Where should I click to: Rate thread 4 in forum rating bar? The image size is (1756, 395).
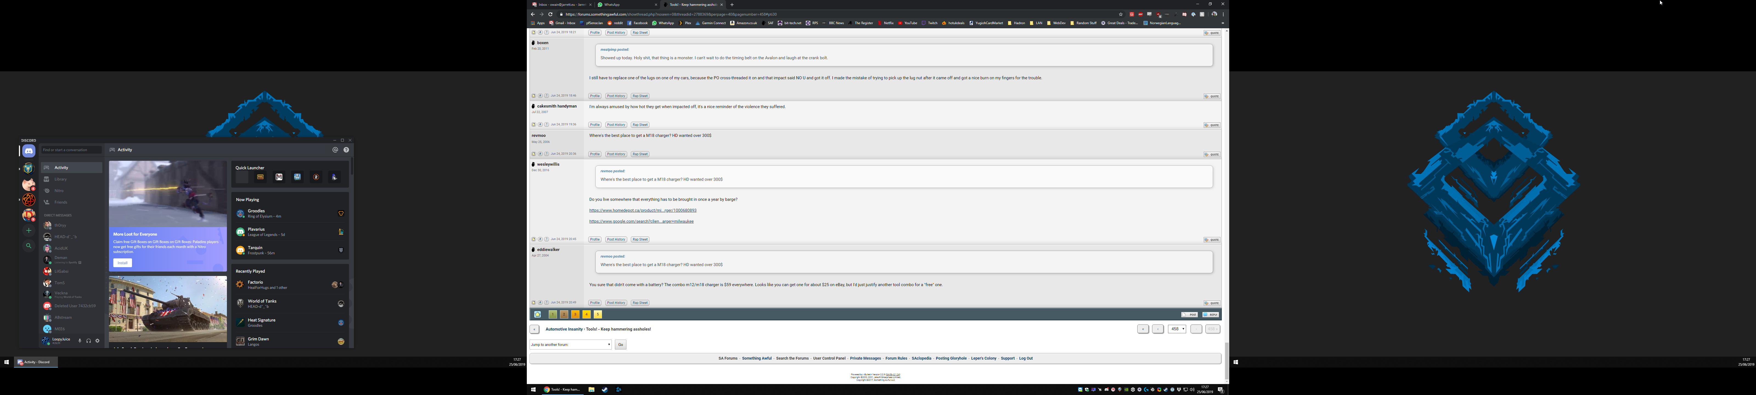coord(587,315)
